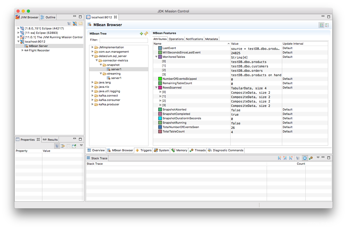Close the localhost:9012 editor tab
This screenshot has width=347, height=229.
115,17
